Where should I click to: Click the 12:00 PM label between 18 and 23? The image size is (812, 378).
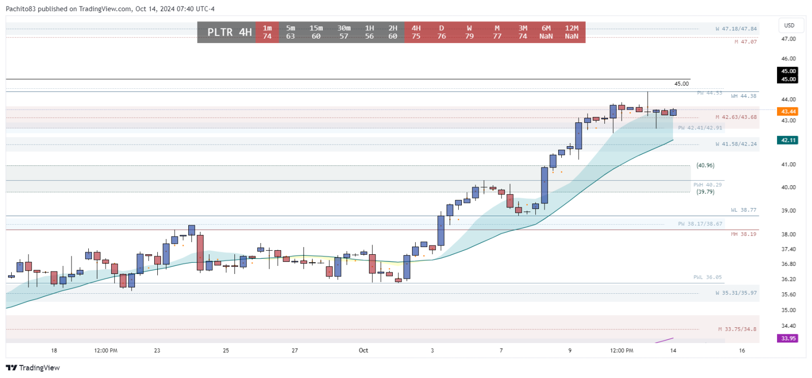click(106, 351)
